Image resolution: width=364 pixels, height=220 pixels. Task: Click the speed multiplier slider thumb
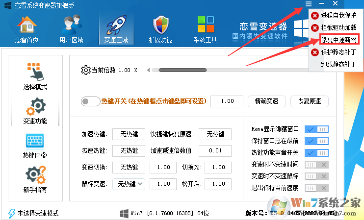[182, 70]
